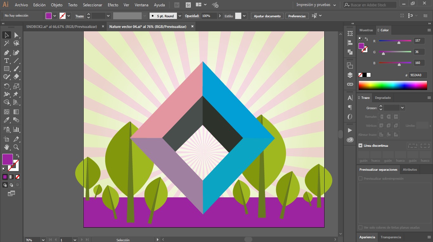This screenshot has height=242, width=433.
Task: Select the Mesh tool
Action: pyautogui.click(x=7, y=112)
